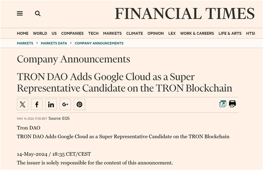Image resolution: width=263 pixels, height=170 pixels.
Task: Open the MARKETS navigation section
Action: click(112, 33)
